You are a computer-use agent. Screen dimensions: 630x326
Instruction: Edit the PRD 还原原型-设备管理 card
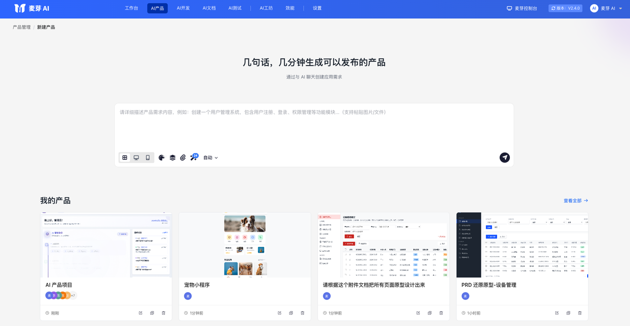point(557,313)
